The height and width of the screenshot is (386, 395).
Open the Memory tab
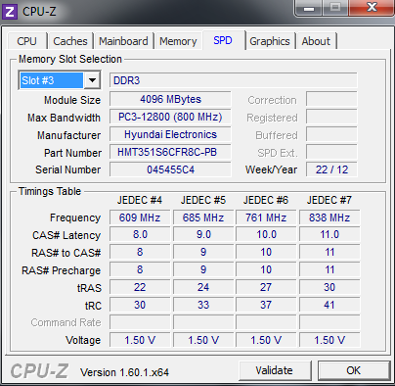(178, 41)
